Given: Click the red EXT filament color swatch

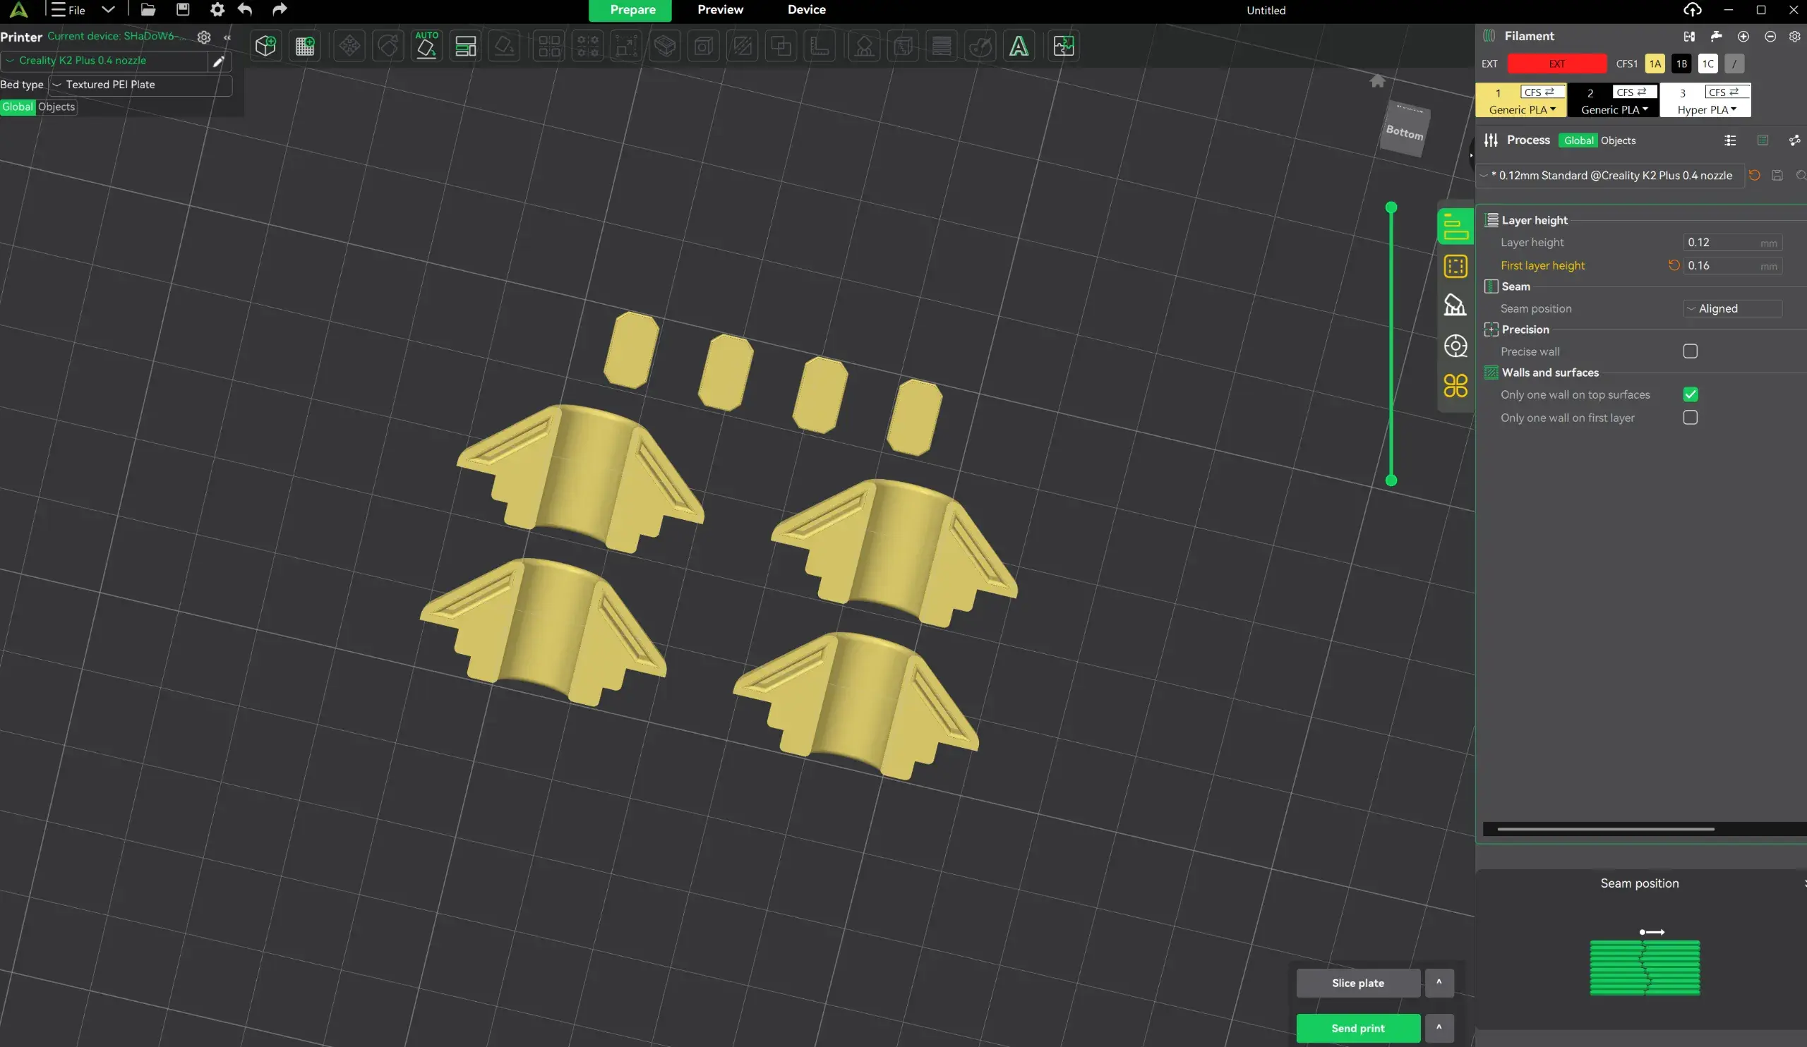Looking at the screenshot, I should (x=1556, y=63).
